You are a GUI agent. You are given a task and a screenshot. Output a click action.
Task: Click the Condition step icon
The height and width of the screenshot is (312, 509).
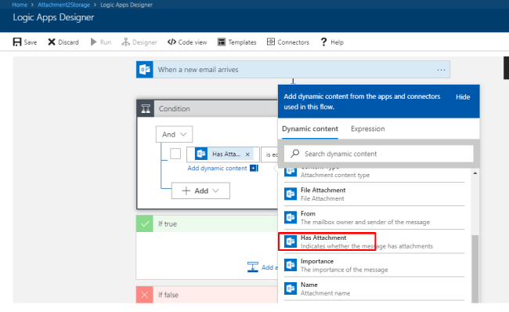click(x=146, y=108)
